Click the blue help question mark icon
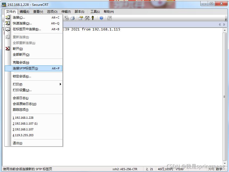The height and width of the screenshot is (172, 229). 101,18
